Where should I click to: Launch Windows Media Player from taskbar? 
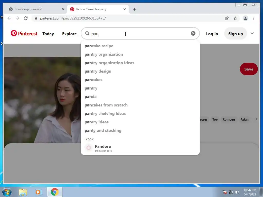(38, 192)
